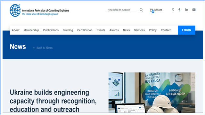Open FIDIC's YouTube channel

[x=194, y=10]
